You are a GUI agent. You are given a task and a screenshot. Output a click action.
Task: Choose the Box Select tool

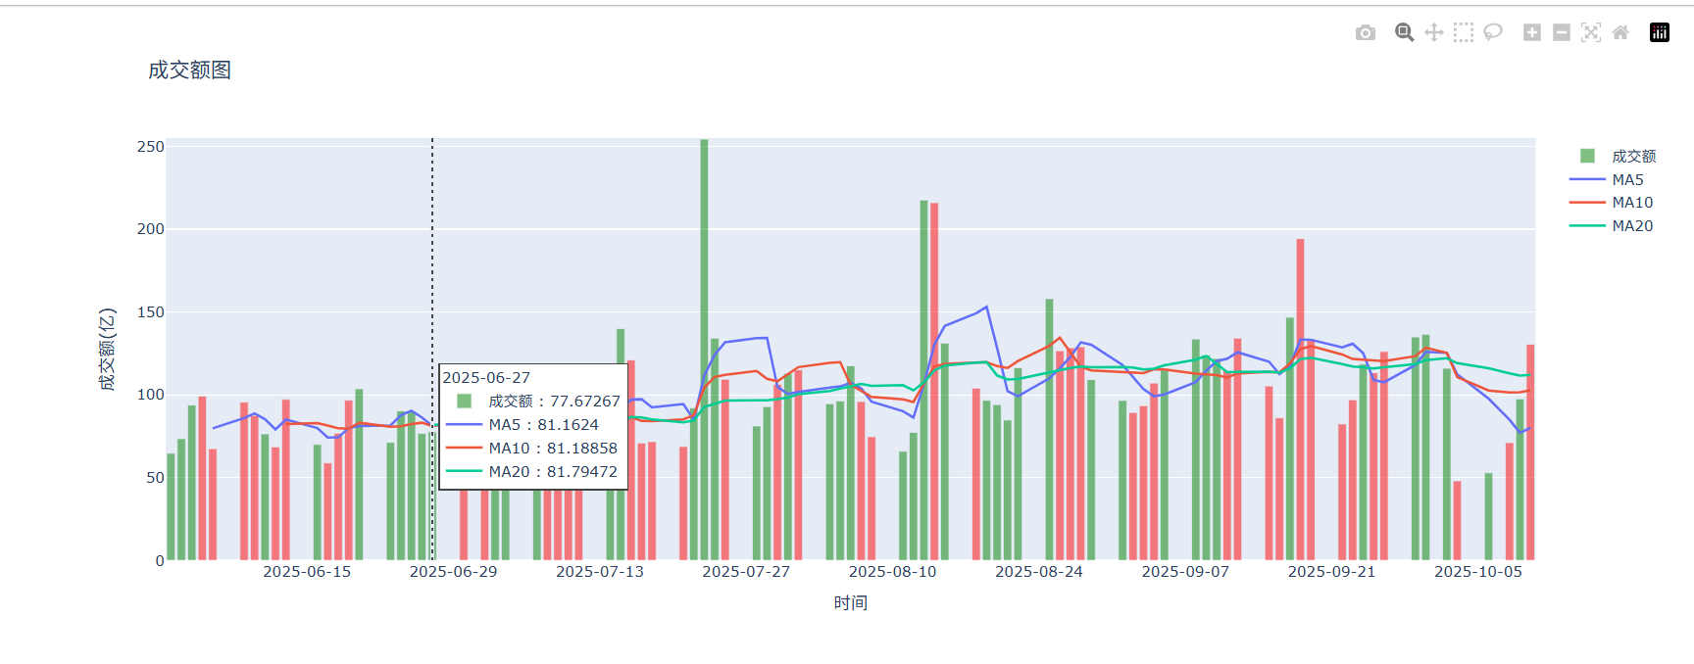tap(1463, 33)
